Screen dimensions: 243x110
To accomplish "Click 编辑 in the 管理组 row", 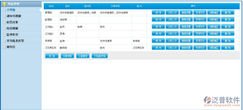I will (x=158, y=12).
